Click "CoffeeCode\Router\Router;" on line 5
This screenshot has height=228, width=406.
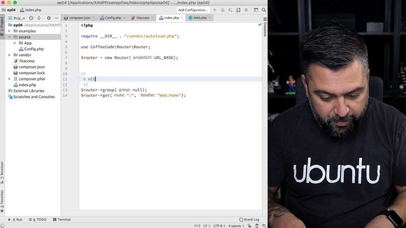pyautogui.click(x=120, y=47)
